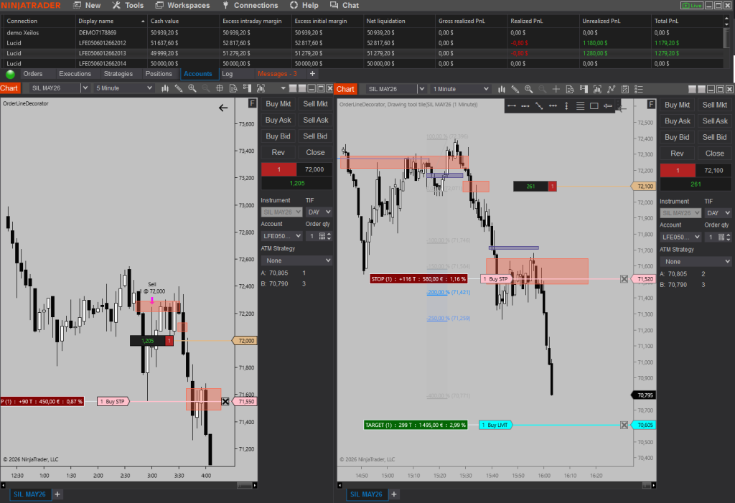Toggle the F button on right chart
The width and height of the screenshot is (735, 503).
(650, 104)
